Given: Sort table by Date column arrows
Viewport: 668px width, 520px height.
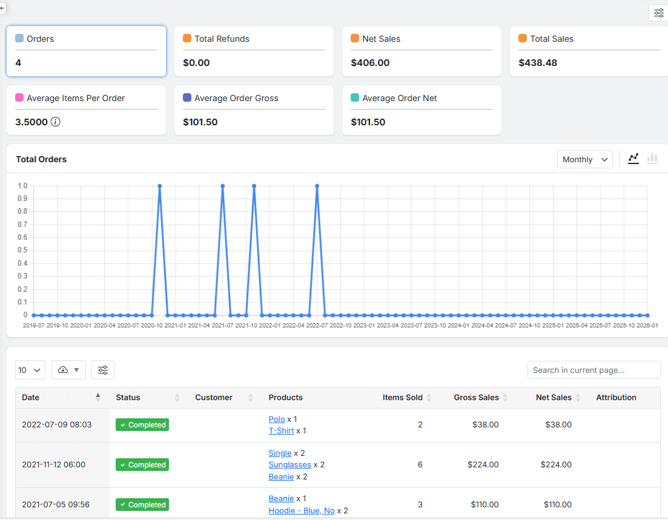Looking at the screenshot, I should tap(98, 397).
